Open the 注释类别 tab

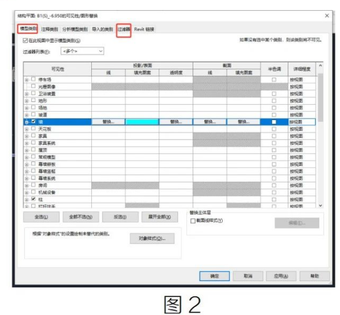tap(50, 29)
